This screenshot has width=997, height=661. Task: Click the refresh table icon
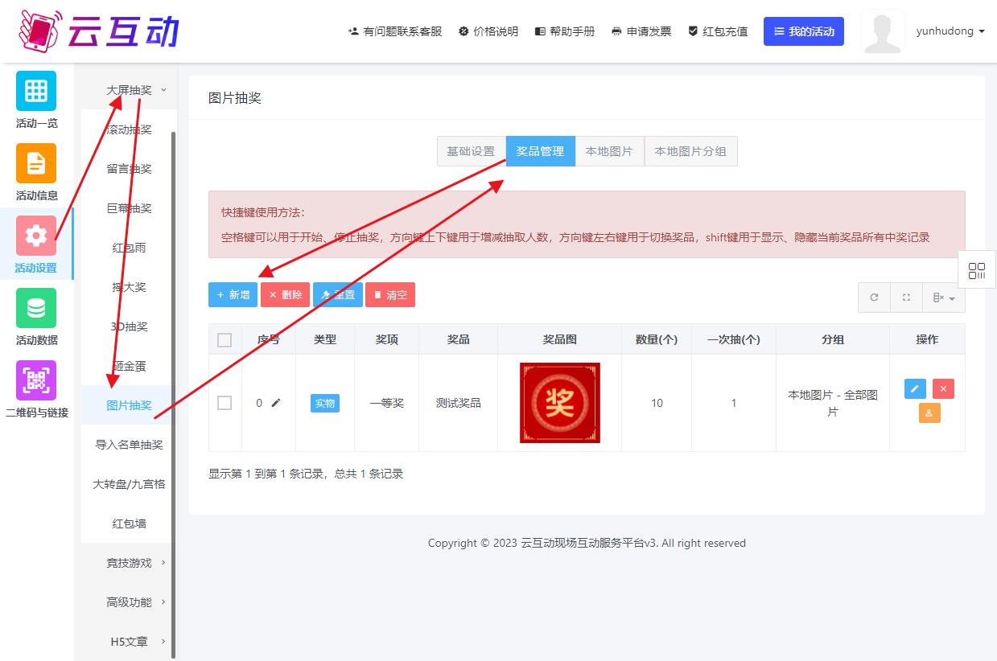pos(874,298)
